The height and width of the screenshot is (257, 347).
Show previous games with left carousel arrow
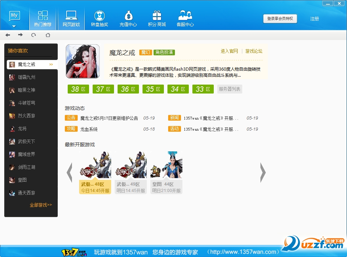click(x=69, y=172)
